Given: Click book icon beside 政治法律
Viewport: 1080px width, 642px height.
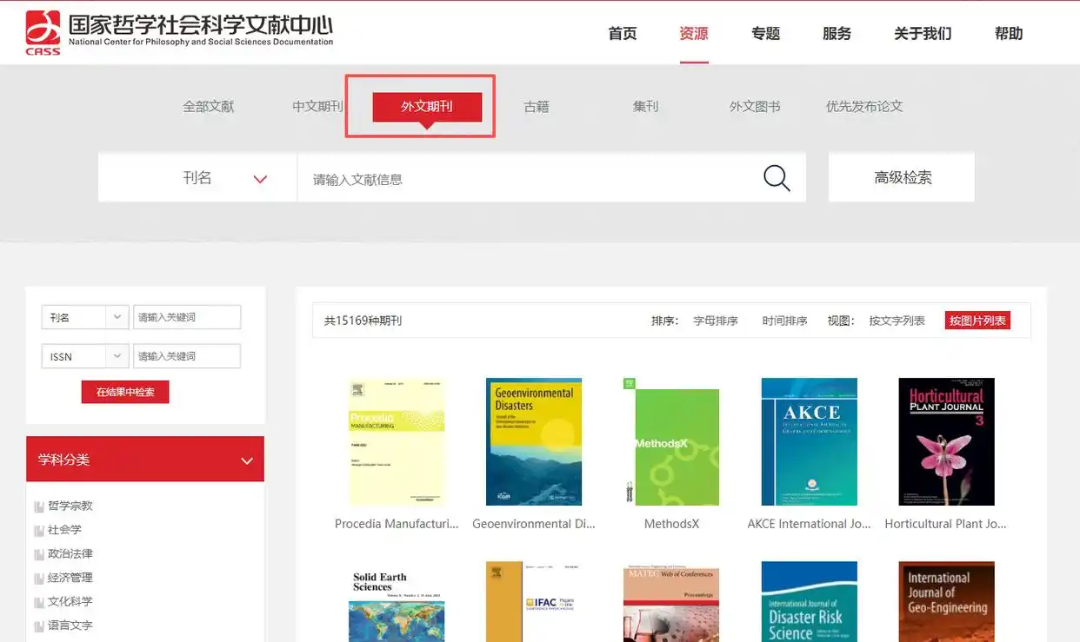Looking at the screenshot, I should [38, 554].
